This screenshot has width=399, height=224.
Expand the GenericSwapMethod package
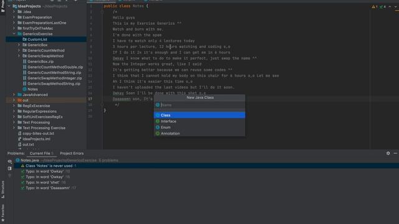point(19,56)
